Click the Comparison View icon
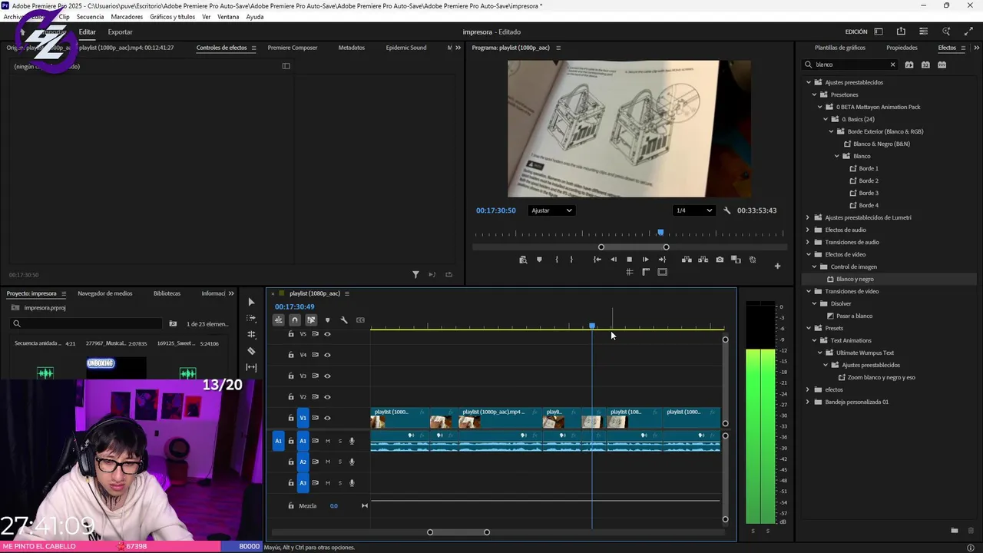This screenshot has width=983, height=553. point(736,260)
